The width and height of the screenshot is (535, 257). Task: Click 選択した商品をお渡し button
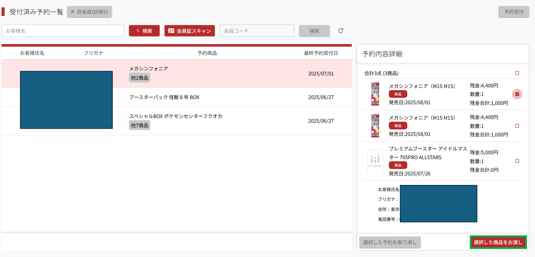(498, 242)
